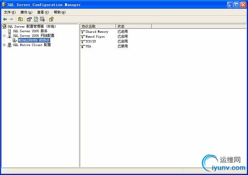This screenshot has height=175, width=248.
Task: Click the root SQL Server 配置管理器 node icon
Action: point(4,26)
